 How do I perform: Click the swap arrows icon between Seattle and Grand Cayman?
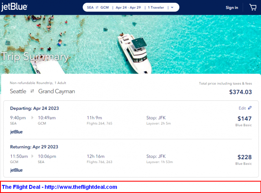[x=32, y=91]
